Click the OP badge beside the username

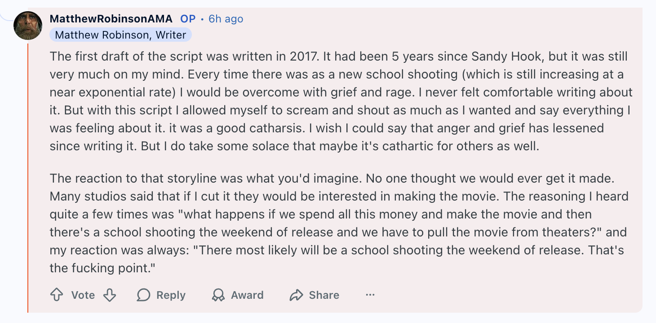click(188, 19)
